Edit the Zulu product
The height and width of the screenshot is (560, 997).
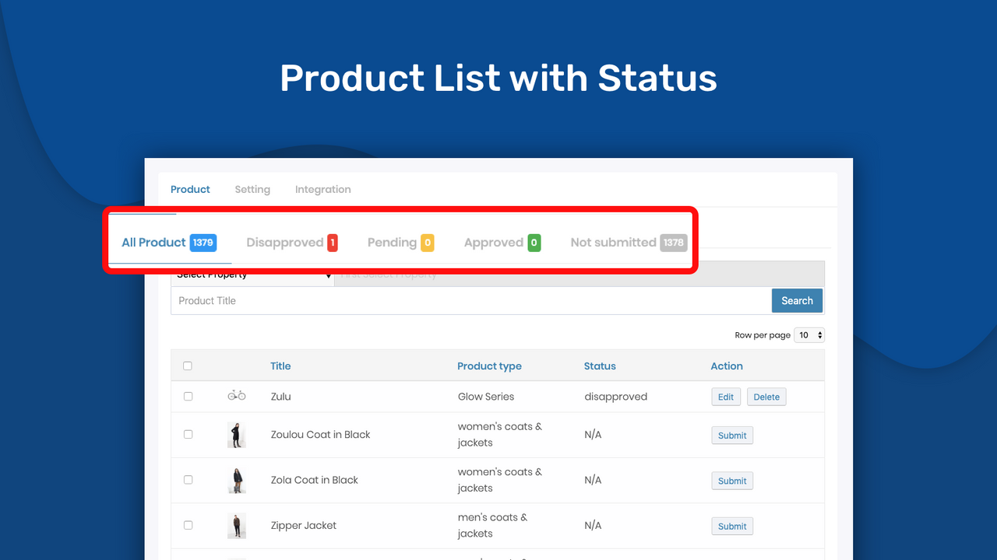pos(725,396)
